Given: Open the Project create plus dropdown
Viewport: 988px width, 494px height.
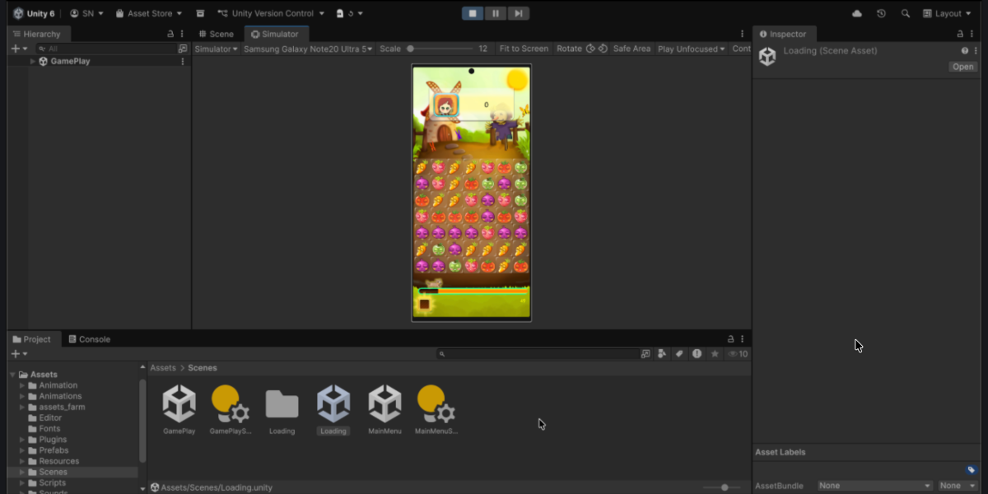Looking at the screenshot, I should [x=19, y=353].
